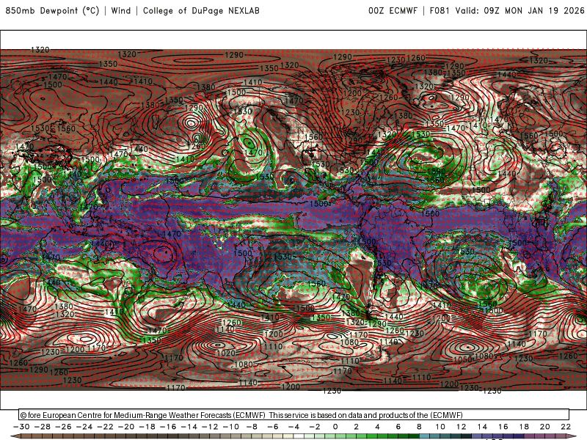Click the '-8' legend value

click(252, 427)
